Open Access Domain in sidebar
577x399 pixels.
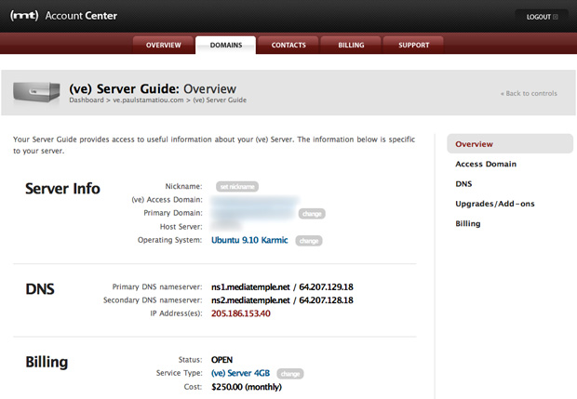(486, 164)
